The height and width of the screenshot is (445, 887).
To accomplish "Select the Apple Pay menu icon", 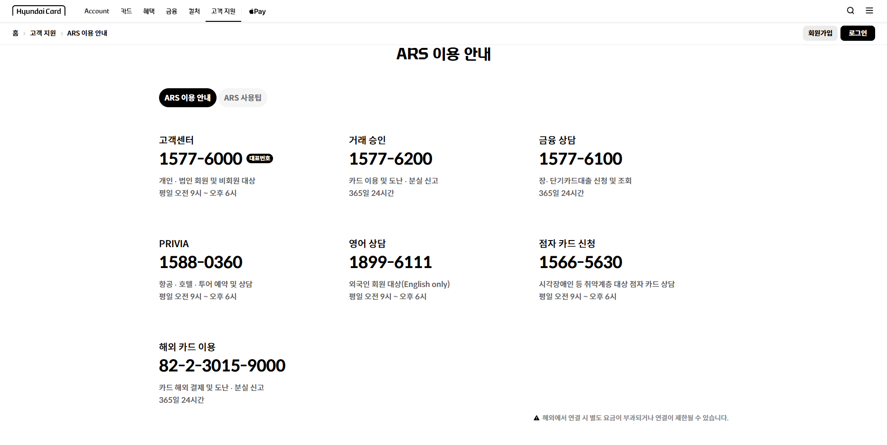I will [x=256, y=11].
